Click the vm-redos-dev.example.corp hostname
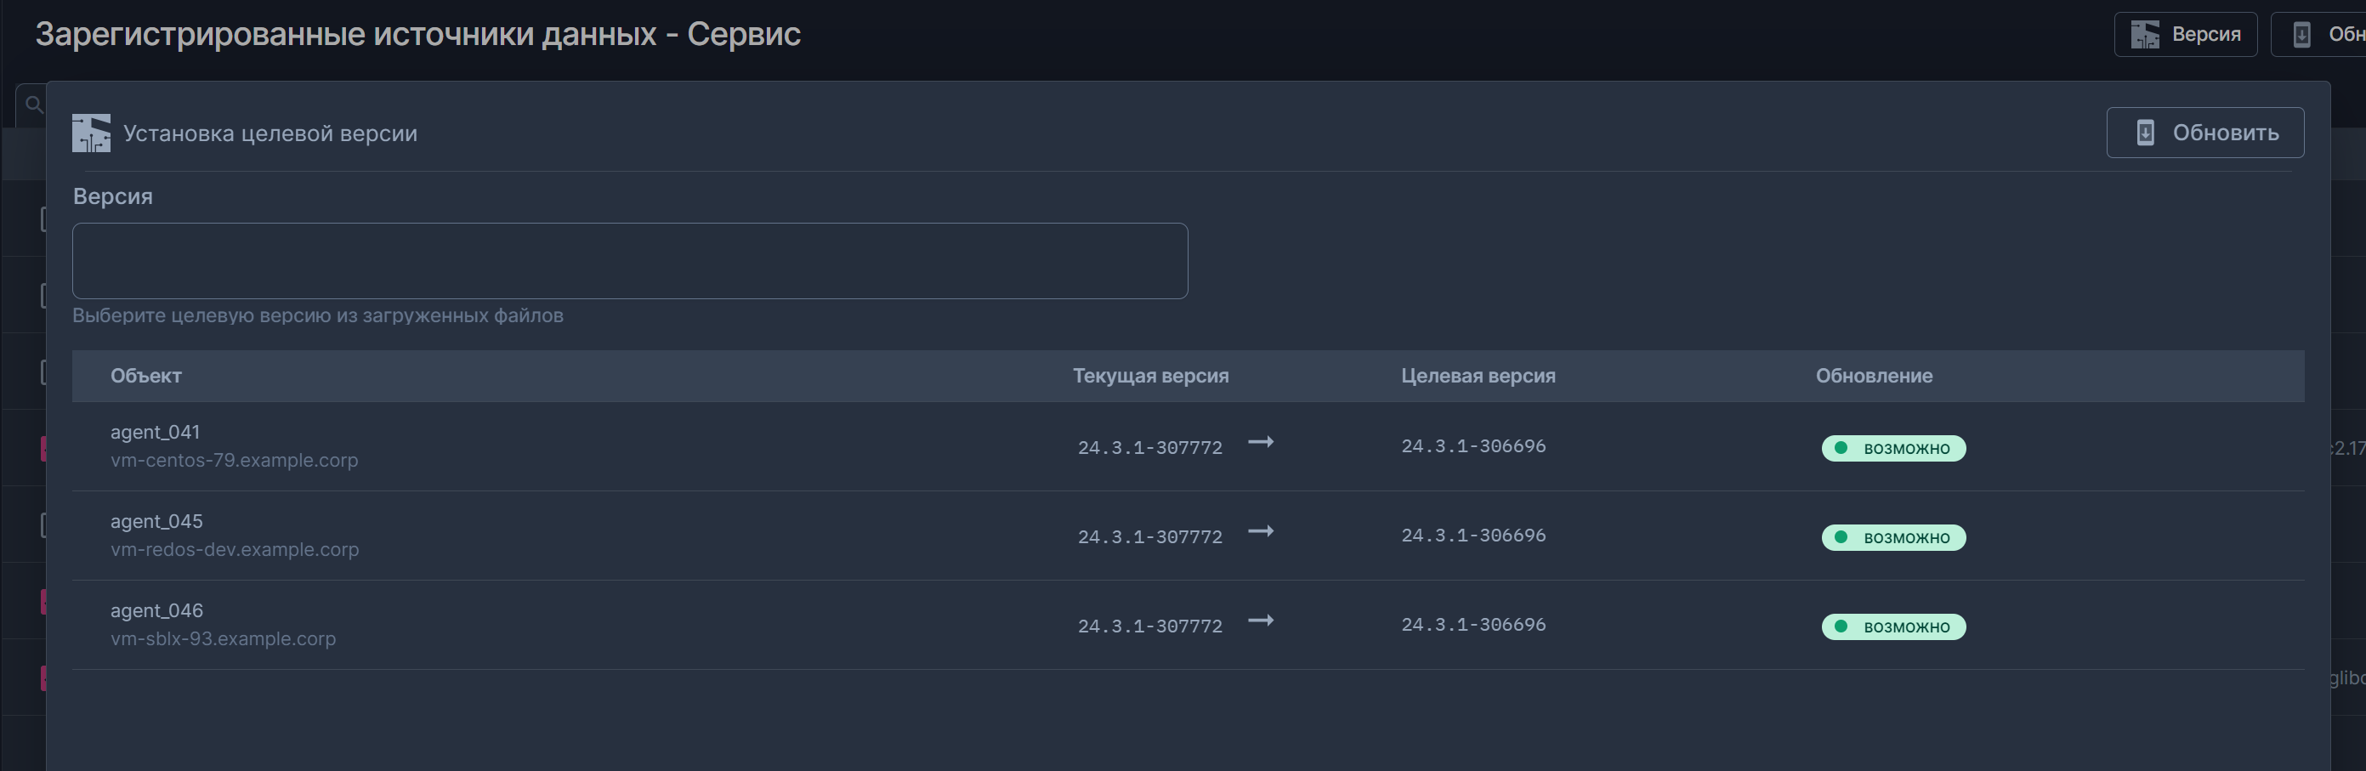This screenshot has width=2366, height=771. pyautogui.click(x=234, y=549)
